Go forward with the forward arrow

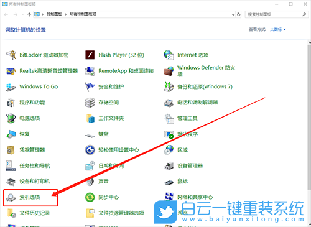[16, 14]
